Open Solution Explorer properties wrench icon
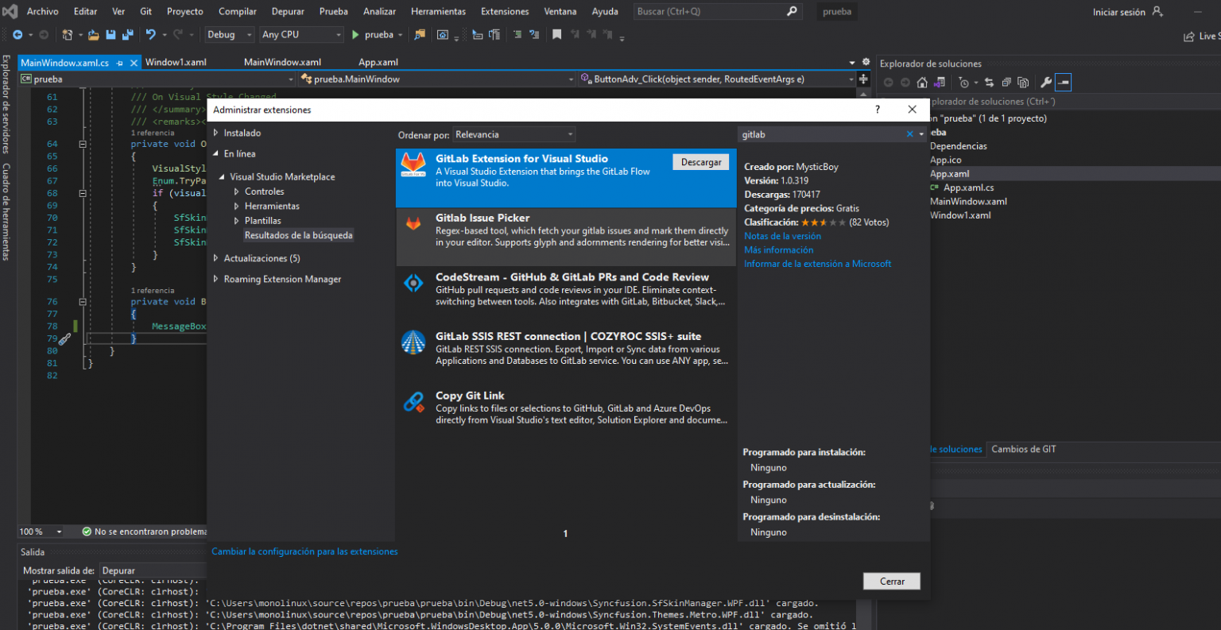Viewport: 1221px width, 630px height. pyautogui.click(x=1046, y=82)
